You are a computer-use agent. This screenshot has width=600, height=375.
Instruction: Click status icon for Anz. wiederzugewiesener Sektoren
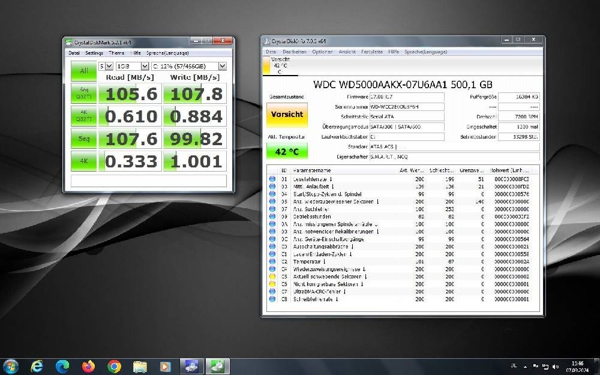point(272,202)
